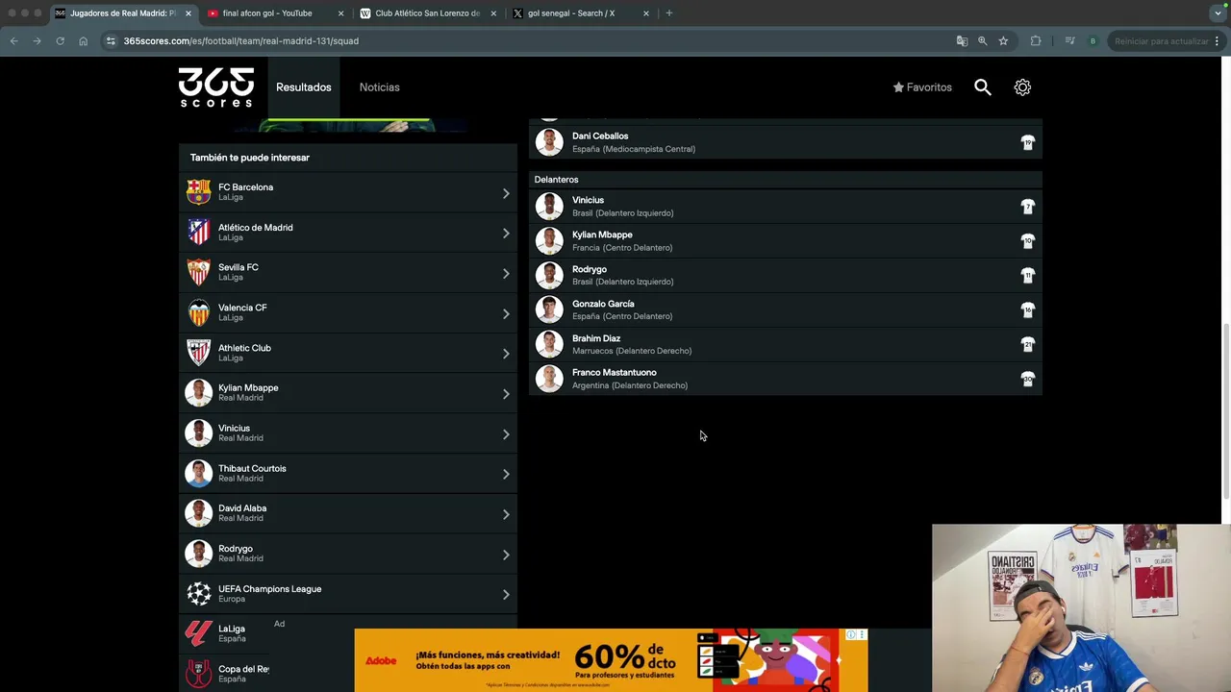This screenshot has width=1231, height=692.
Task: Open the browser extensions puzzle icon
Action: click(1036, 41)
